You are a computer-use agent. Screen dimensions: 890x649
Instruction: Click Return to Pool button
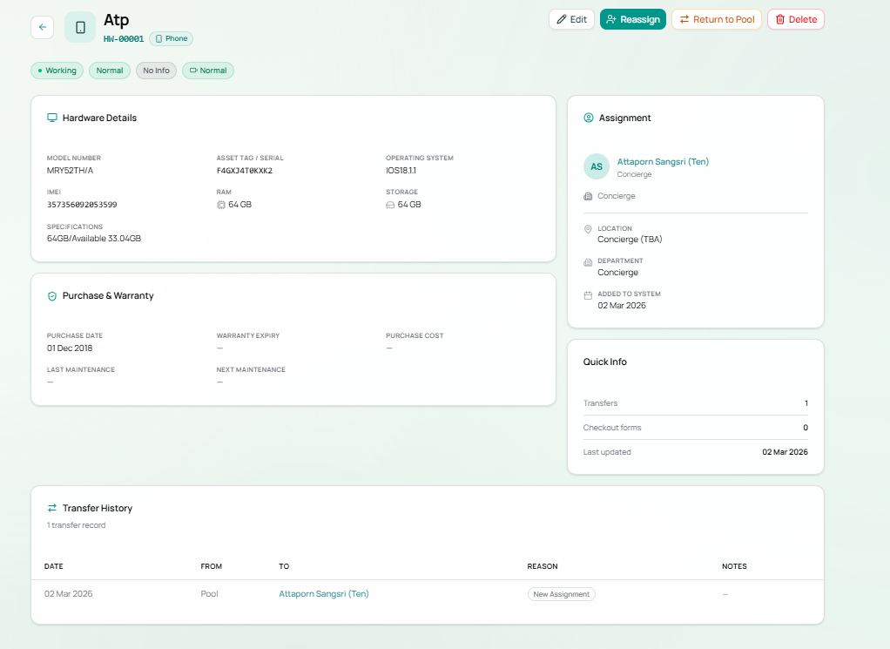[x=717, y=19]
